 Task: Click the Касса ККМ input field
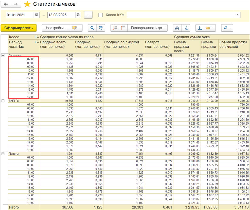pos(181,15)
